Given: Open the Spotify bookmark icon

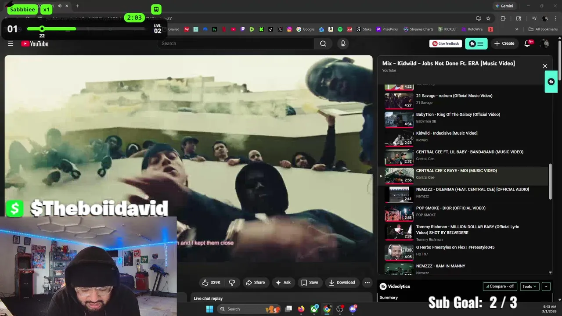Looking at the screenshot, I should click(x=340, y=29).
